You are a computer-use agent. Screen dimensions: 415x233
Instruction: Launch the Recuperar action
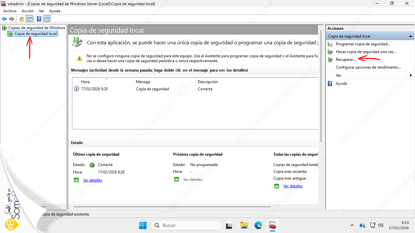pyautogui.click(x=346, y=60)
